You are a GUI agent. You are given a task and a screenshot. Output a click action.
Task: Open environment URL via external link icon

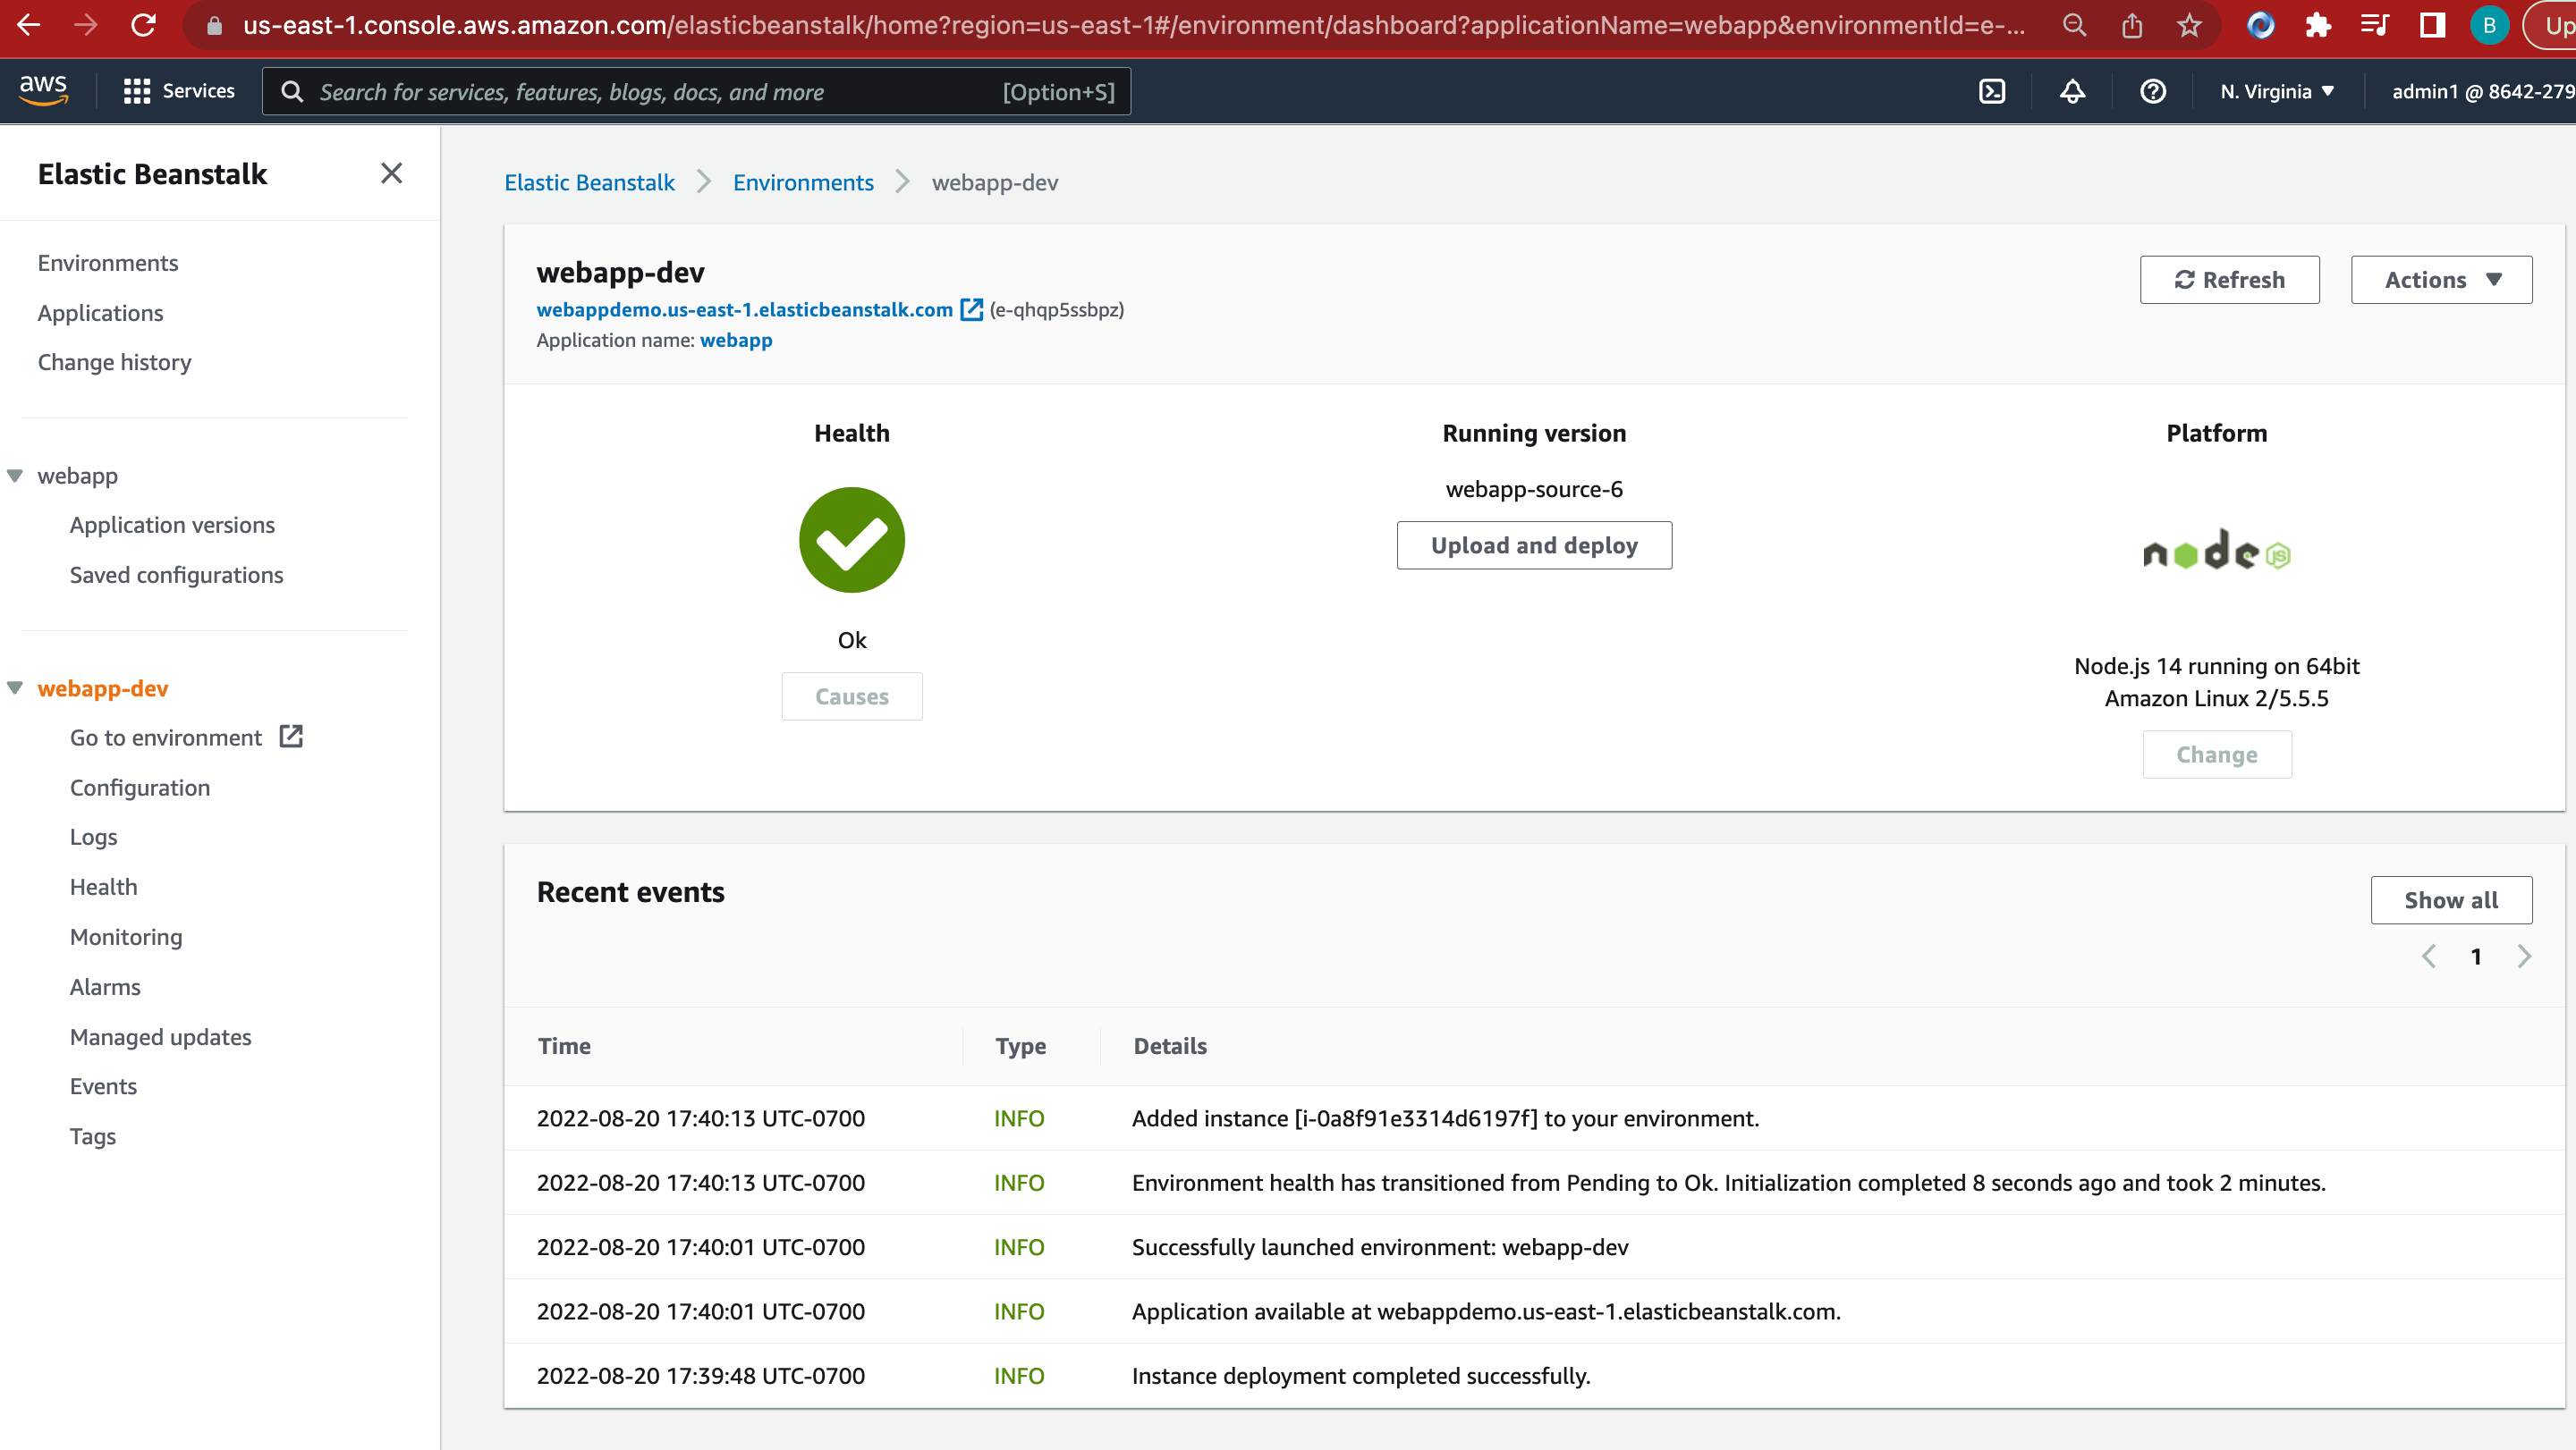(x=969, y=310)
